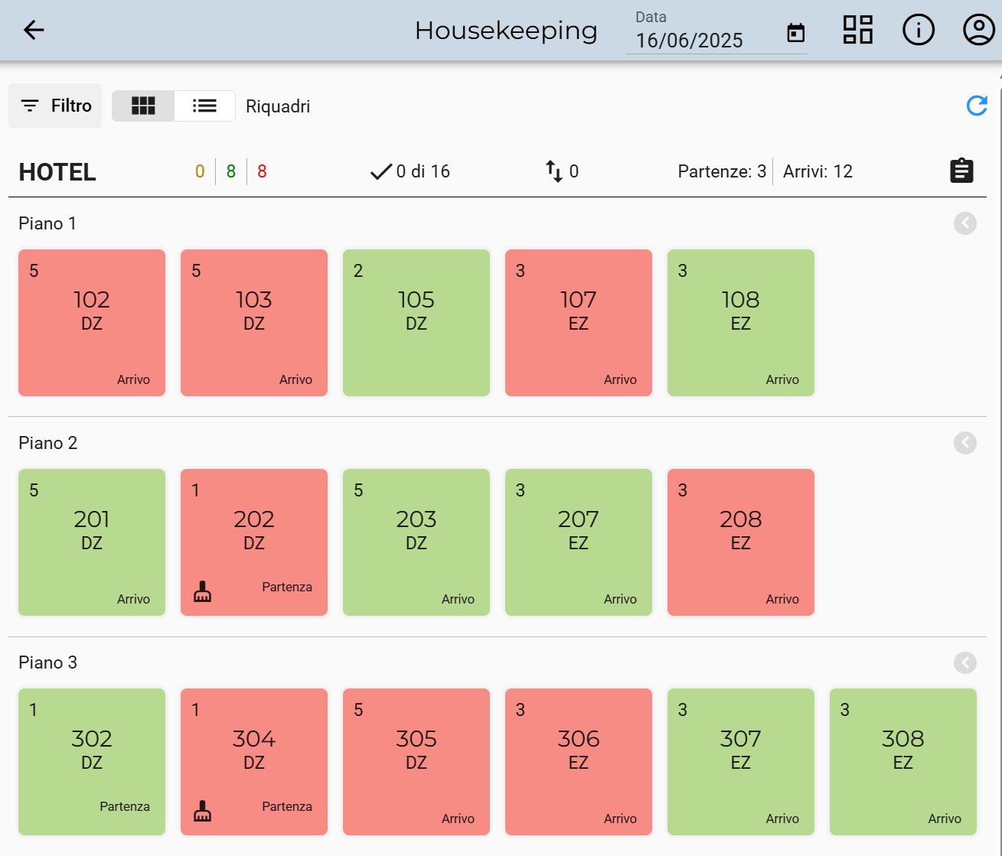Refresh the housekeeping list
The image size is (1002, 856).
[x=977, y=106]
